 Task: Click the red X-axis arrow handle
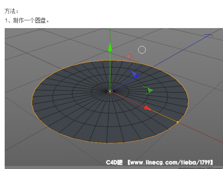click(x=148, y=108)
